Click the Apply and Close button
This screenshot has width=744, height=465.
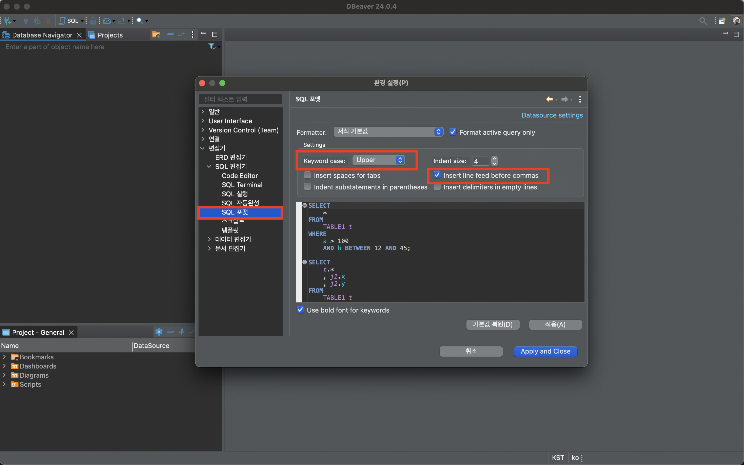(545, 351)
